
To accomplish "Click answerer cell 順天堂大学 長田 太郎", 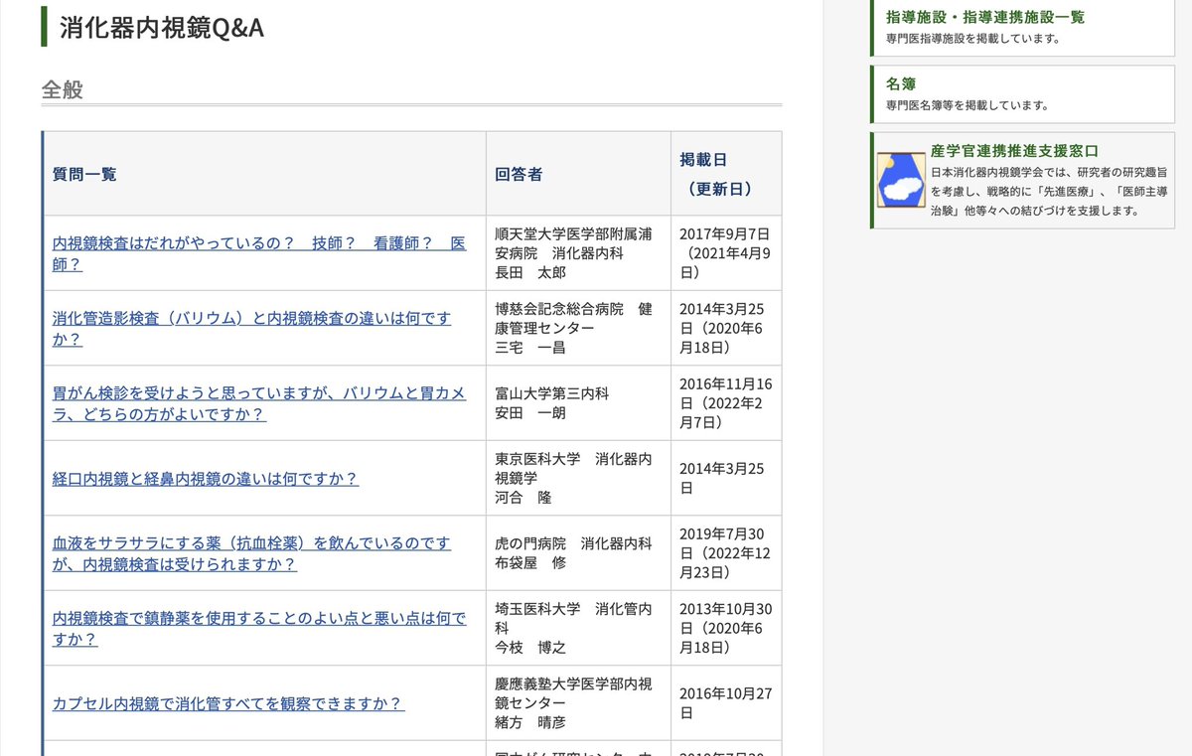I will coord(578,253).
